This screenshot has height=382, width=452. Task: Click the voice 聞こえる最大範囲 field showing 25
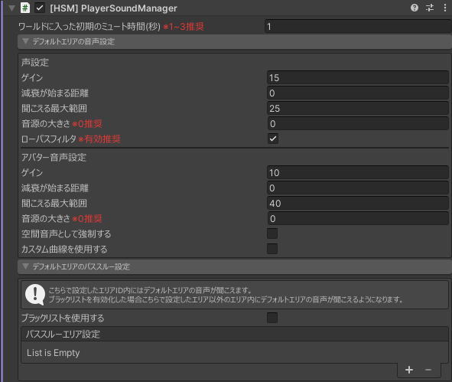pyautogui.click(x=358, y=108)
